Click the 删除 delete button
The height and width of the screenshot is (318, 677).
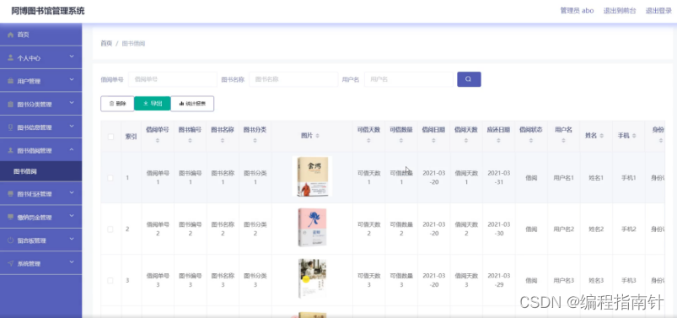(117, 104)
